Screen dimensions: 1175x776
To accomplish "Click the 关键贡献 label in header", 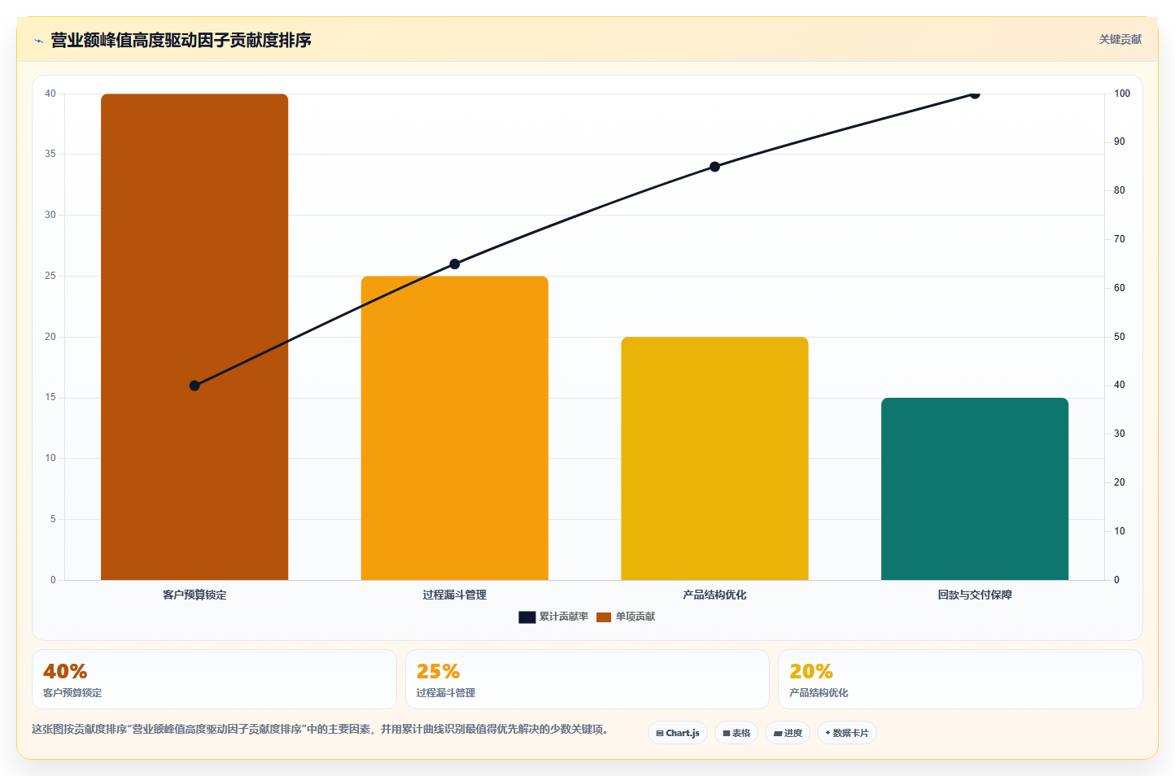I will [1120, 39].
